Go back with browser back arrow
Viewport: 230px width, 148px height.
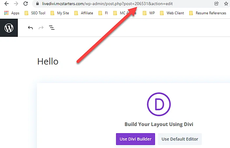point(7,4)
